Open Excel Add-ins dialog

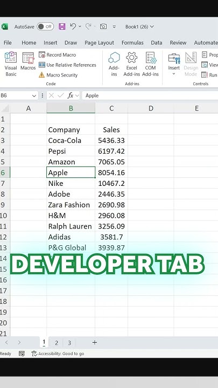point(131,64)
